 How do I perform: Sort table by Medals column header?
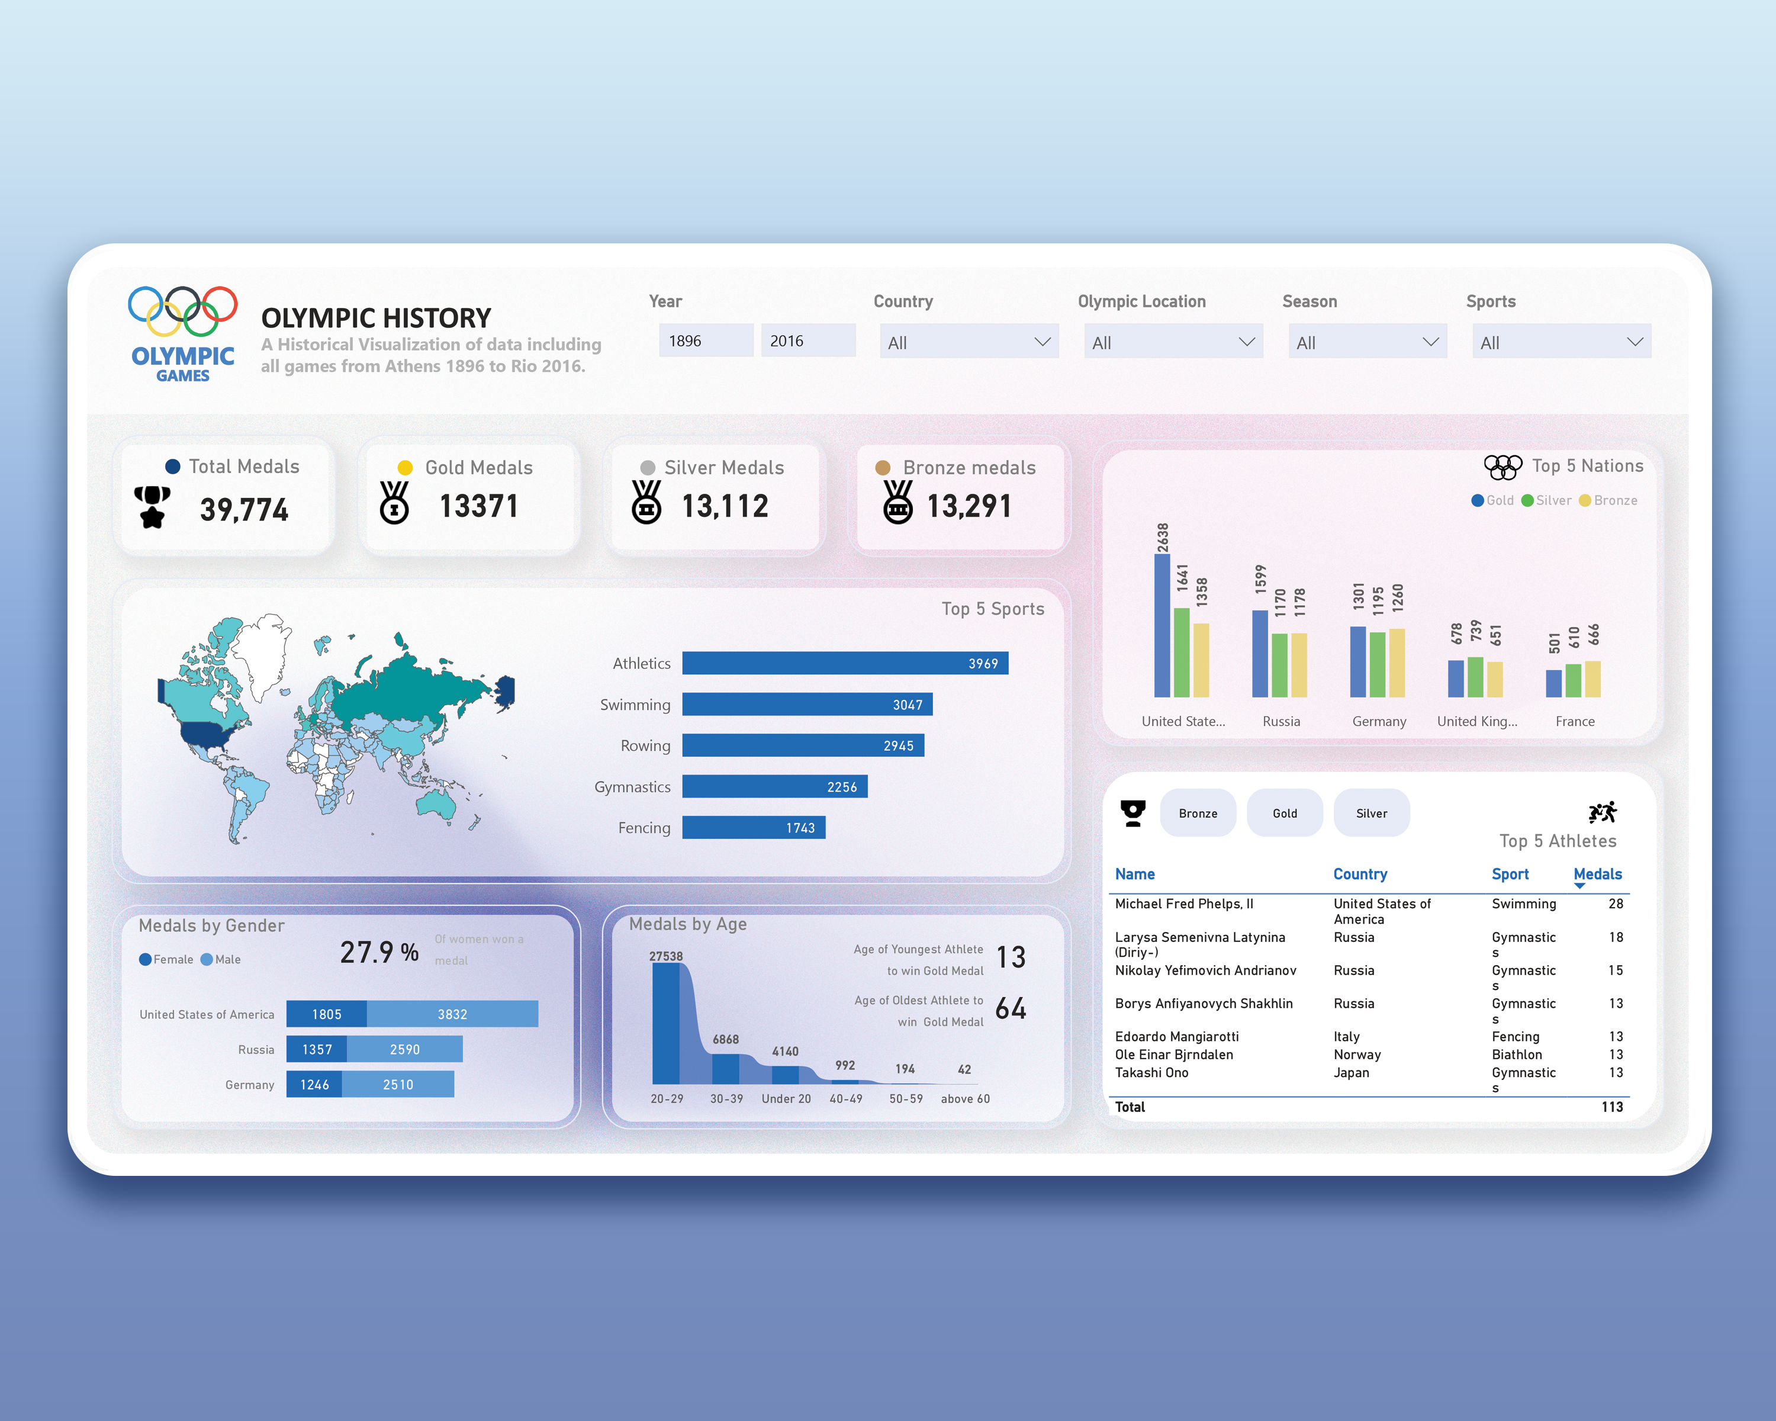point(1597,874)
